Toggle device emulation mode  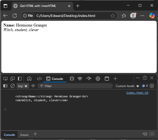(13, 79)
